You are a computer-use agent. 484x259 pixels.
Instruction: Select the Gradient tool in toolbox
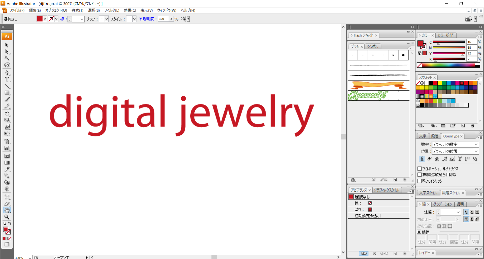(x=7, y=163)
